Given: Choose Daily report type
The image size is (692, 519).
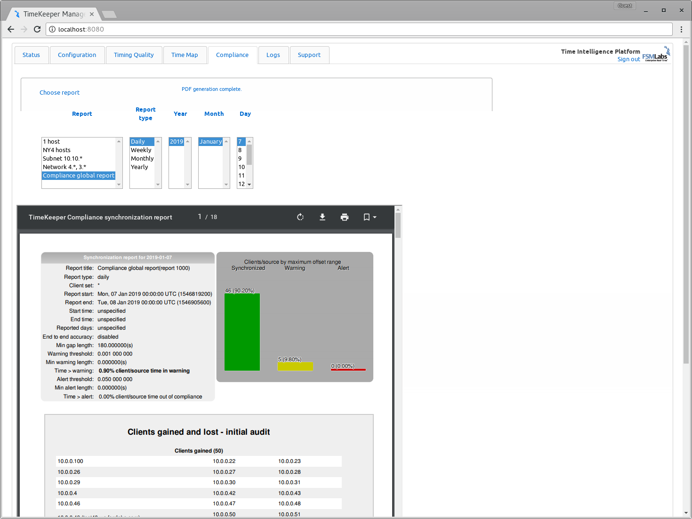Looking at the screenshot, I should [142, 142].
